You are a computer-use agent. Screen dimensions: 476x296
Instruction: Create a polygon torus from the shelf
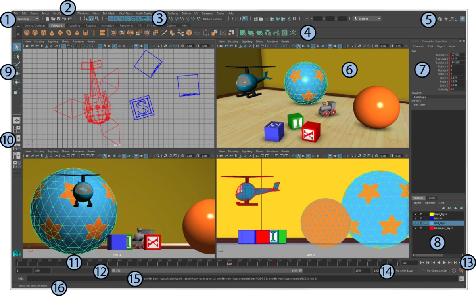tap(69, 32)
